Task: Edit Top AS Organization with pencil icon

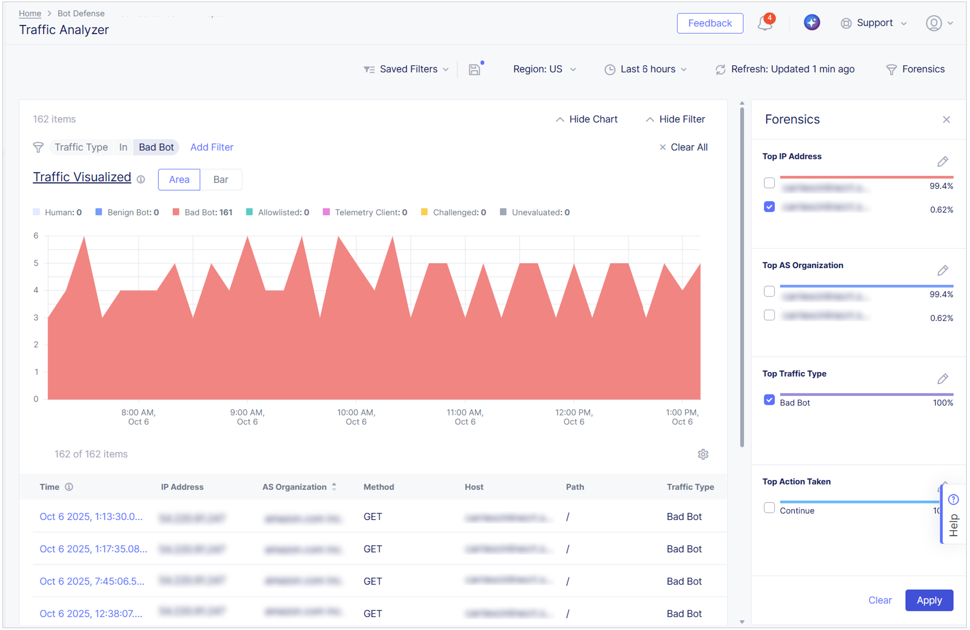Action: coord(942,270)
